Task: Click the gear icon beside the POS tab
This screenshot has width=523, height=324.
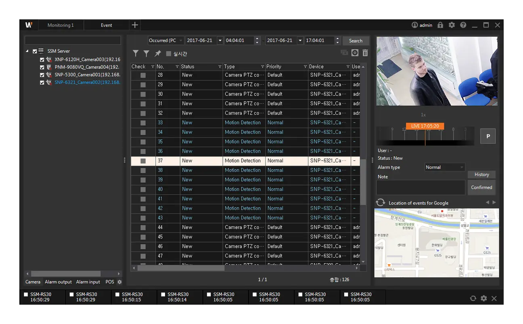Action: pos(119,282)
